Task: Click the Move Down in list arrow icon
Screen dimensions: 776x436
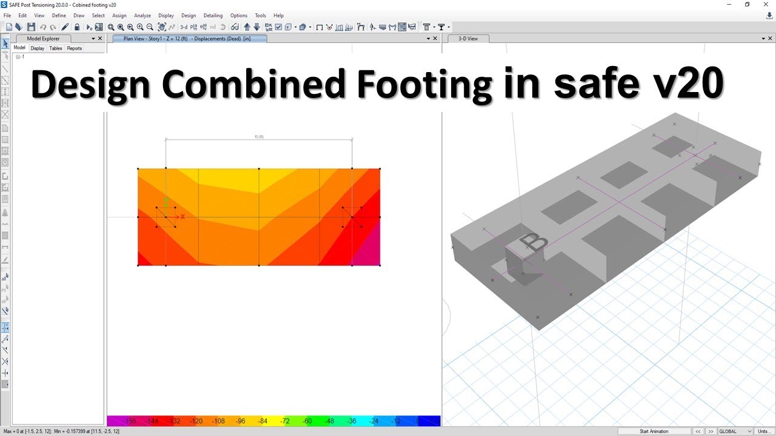Action: point(256,27)
